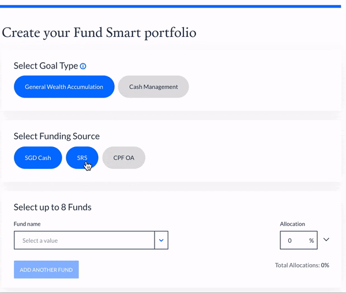Viewport: 346px width, 293px height.
Task: Click the Allocation number value 0
Action: [290, 241]
